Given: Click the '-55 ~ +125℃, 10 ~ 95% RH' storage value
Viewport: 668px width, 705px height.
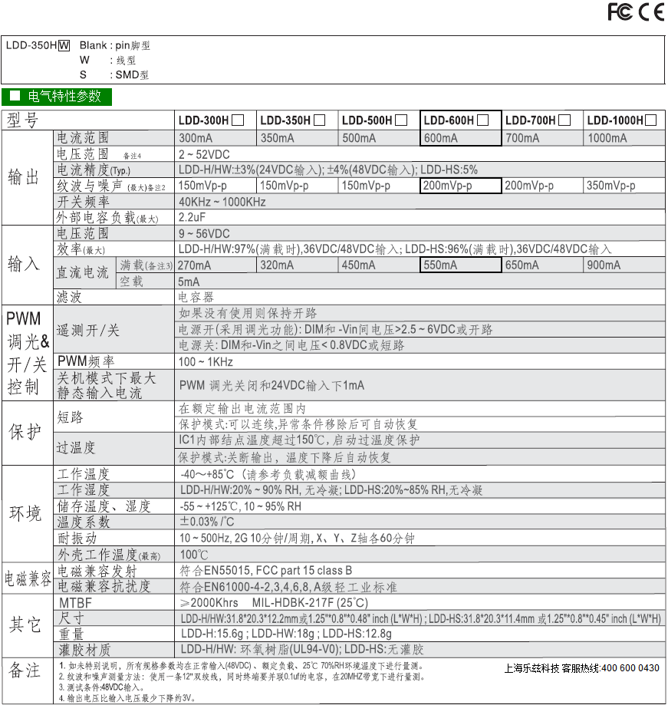Looking at the screenshot, I should (x=241, y=506).
